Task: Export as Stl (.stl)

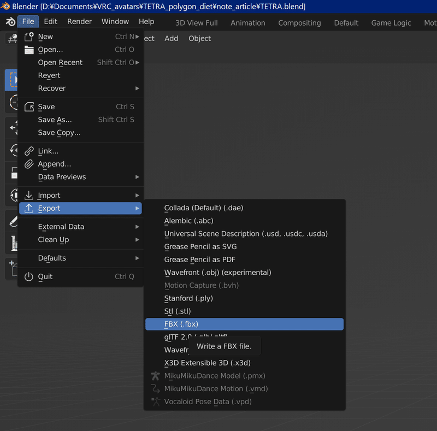Action: (244, 311)
